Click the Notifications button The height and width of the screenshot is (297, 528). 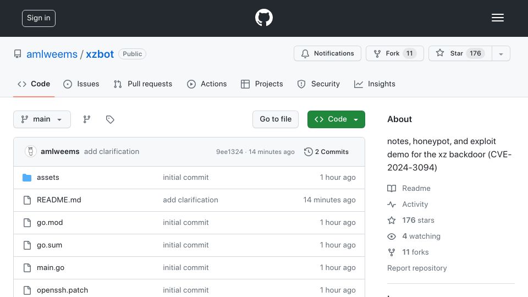(327, 53)
